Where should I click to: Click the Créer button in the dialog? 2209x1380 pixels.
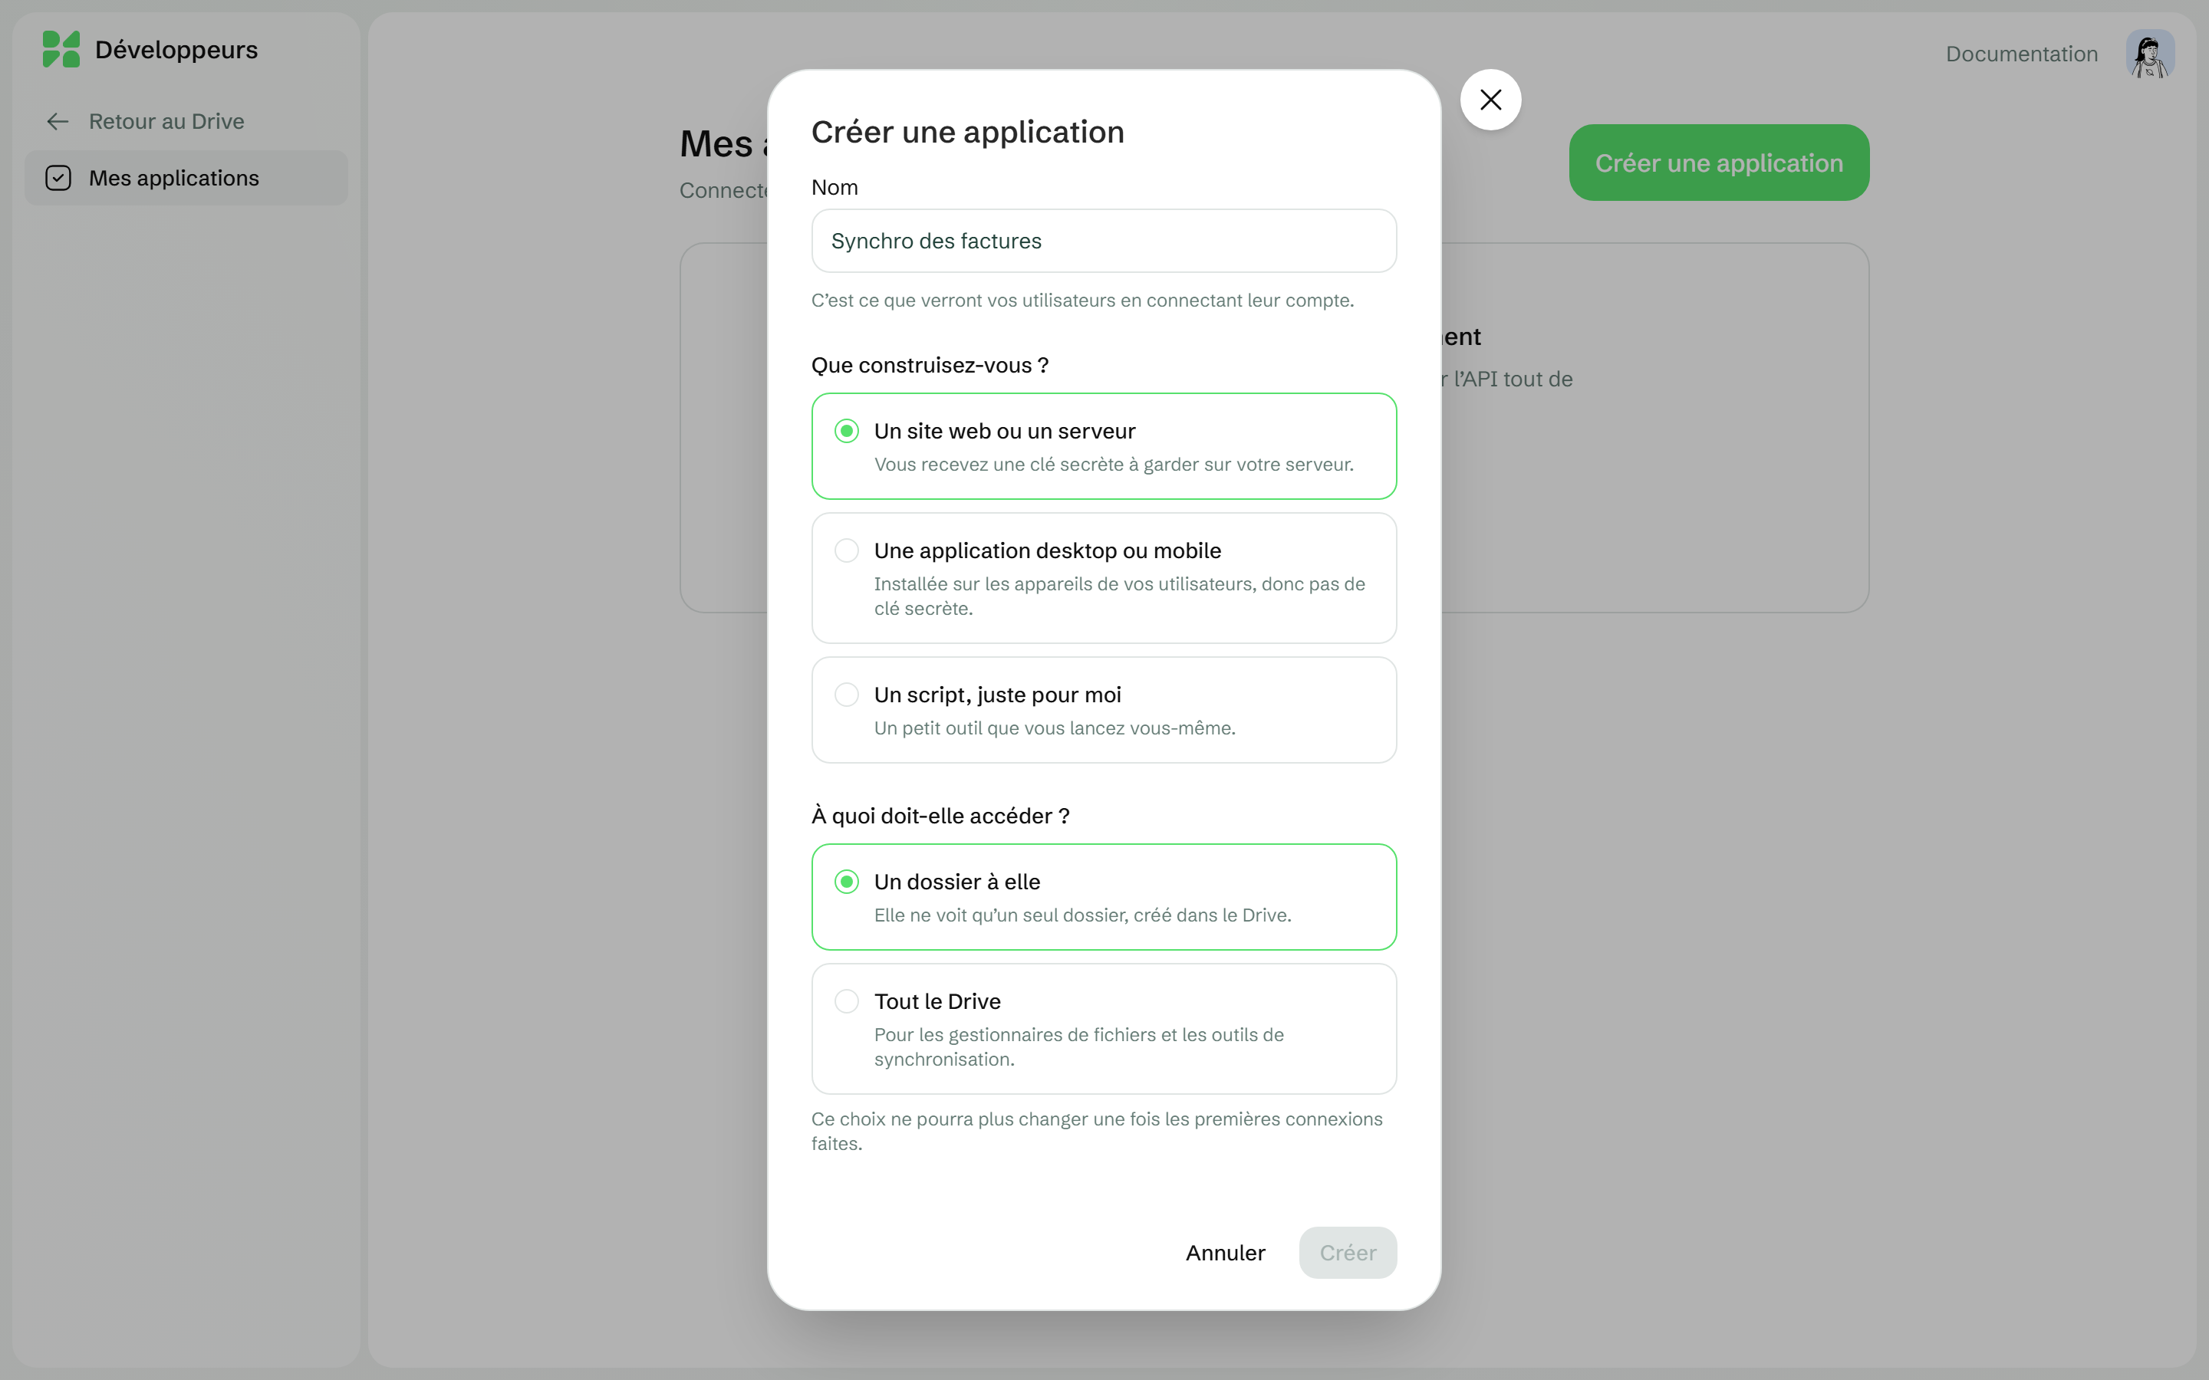pyautogui.click(x=1348, y=1252)
